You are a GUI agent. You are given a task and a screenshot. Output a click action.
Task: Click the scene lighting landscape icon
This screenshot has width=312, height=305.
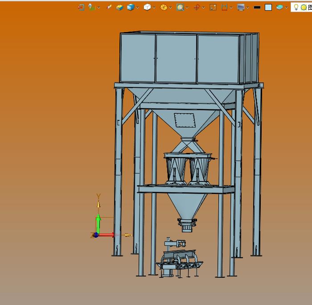pyautogui.click(x=92, y=8)
